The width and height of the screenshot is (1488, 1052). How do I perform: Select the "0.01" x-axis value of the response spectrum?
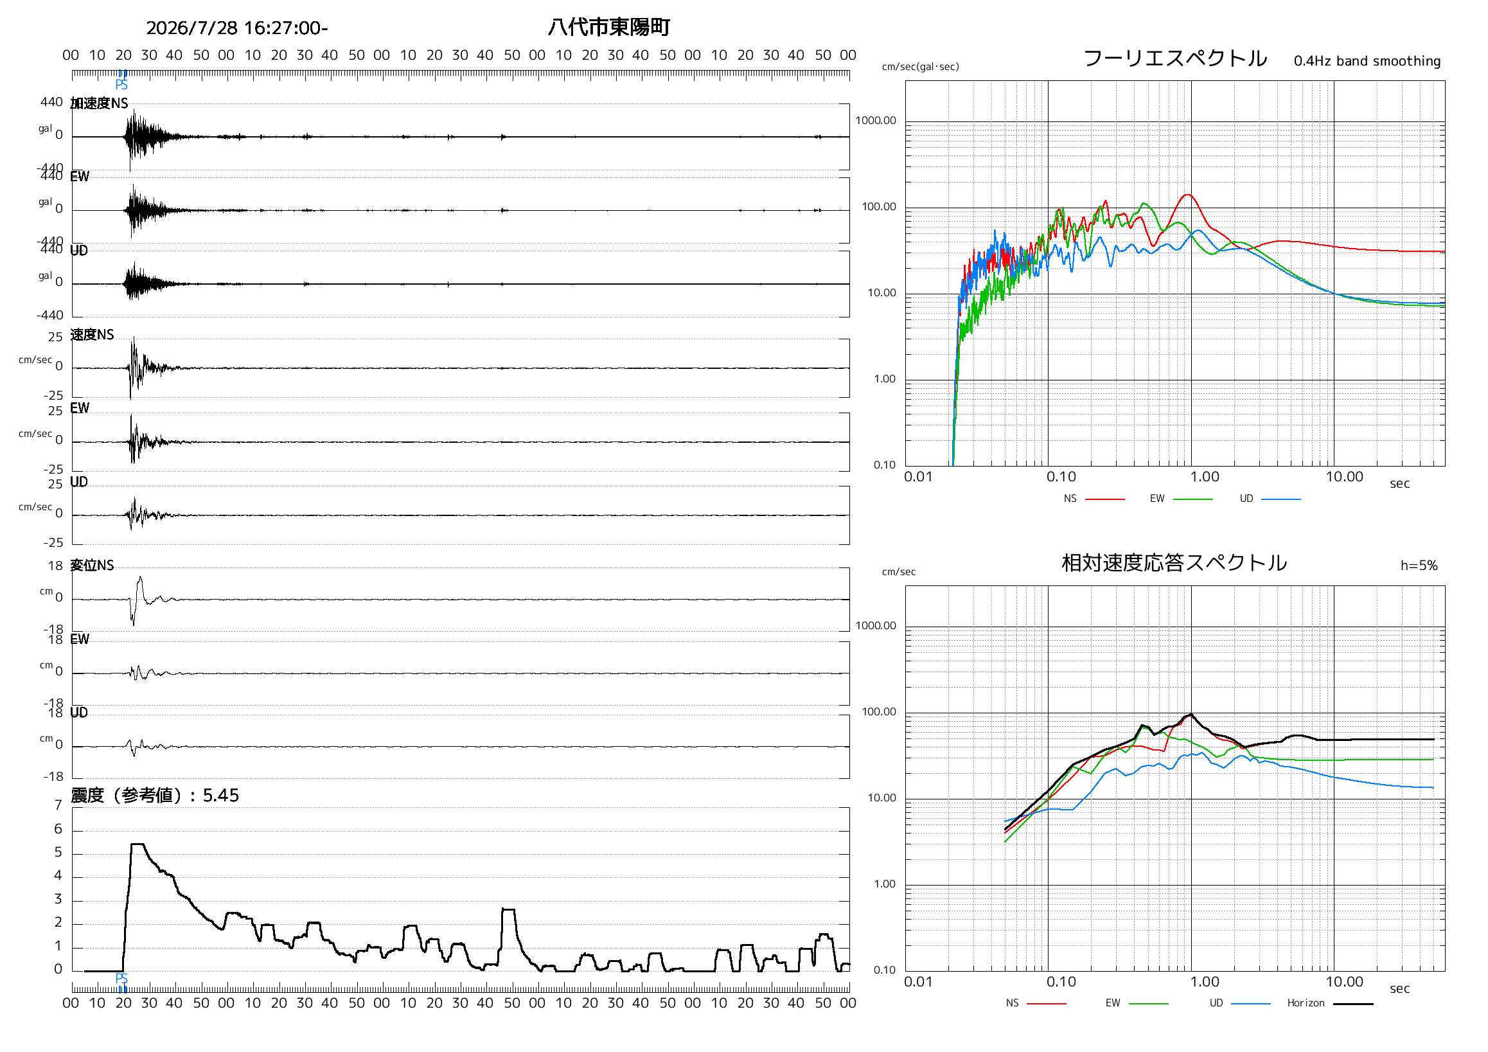pyautogui.click(x=918, y=982)
